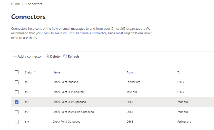The image size is (214, 130).
Task: Check the box for Check Point Outbound row
Action: [17, 122]
